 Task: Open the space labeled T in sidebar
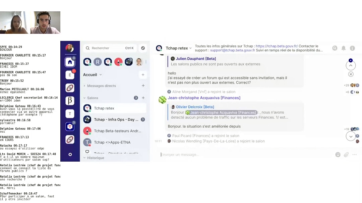pyautogui.click(x=70, y=114)
